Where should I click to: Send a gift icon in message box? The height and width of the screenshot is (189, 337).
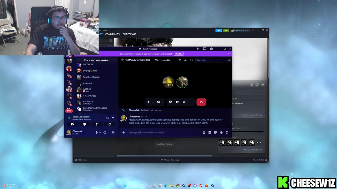204,133
